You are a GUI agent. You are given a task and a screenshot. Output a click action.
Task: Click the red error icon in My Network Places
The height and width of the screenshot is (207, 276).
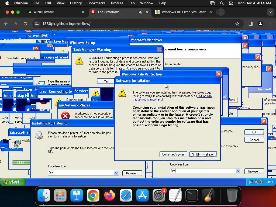click(x=65, y=116)
